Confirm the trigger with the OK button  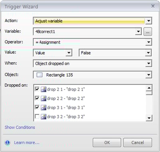[x=107, y=142]
